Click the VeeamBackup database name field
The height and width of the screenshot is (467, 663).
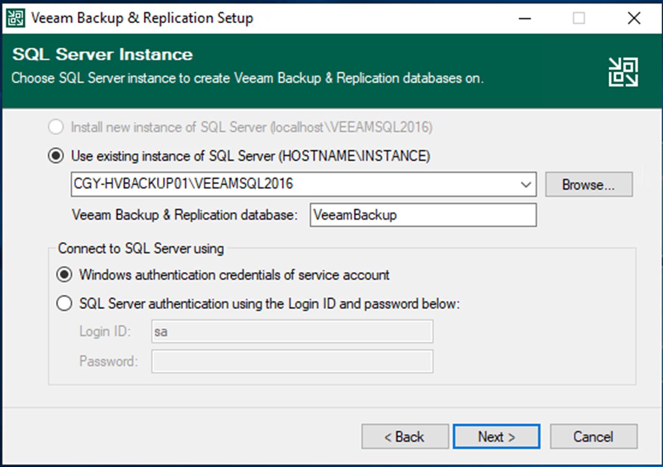click(x=423, y=215)
